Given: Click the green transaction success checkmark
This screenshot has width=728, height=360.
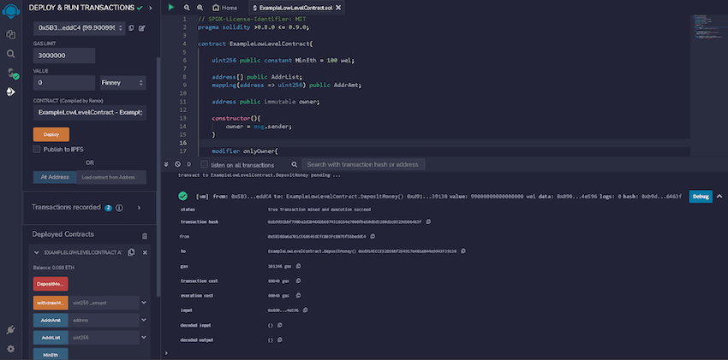Looking at the screenshot, I should click(183, 196).
